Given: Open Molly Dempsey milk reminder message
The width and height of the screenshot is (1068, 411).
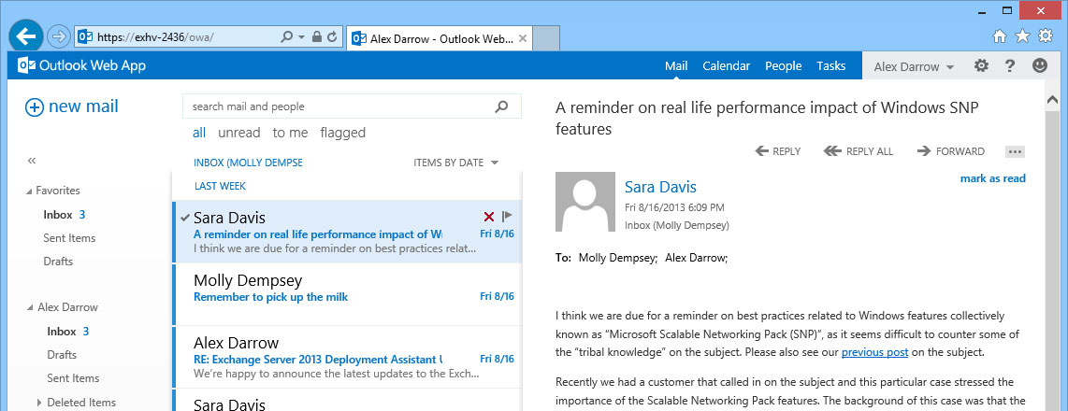Looking at the screenshot, I should 348,294.
